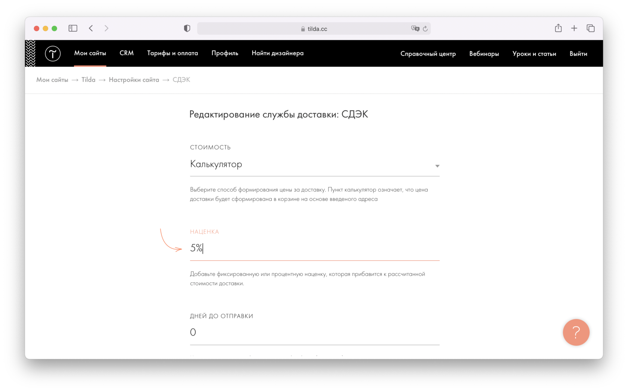Image resolution: width=628 pixels, height=388 pixels.
Task: Click the translate page icon in address bar
Action: [x=415, y=29]
